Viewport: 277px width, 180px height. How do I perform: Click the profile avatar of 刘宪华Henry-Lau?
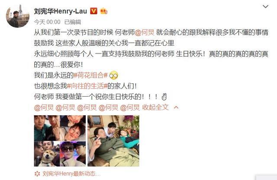(x=18, y=16)
